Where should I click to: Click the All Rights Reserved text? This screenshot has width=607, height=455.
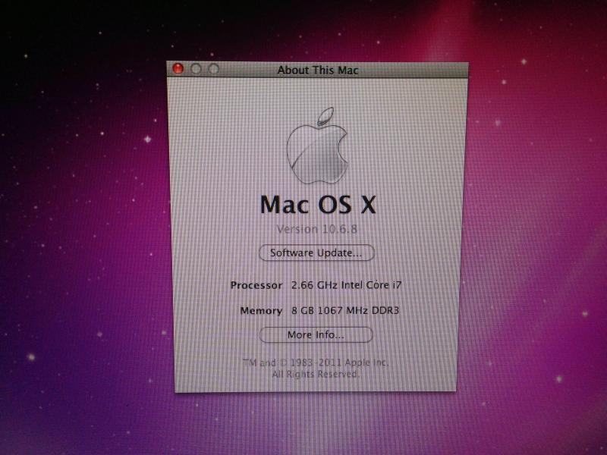(316, 374)
